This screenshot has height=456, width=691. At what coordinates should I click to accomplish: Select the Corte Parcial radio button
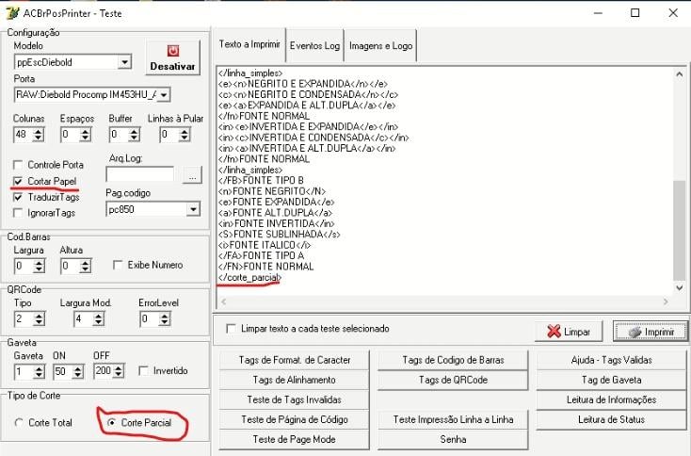click(x=111, y=422)
